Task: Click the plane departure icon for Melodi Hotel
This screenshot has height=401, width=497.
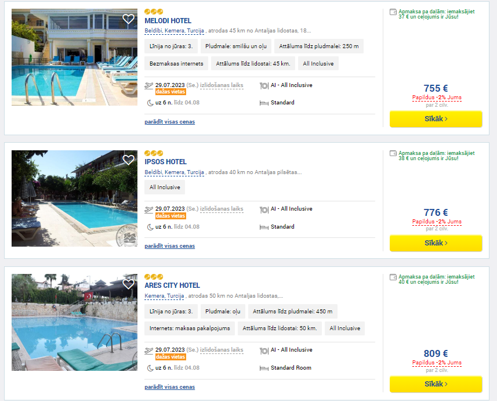Action: pos(148,85)
